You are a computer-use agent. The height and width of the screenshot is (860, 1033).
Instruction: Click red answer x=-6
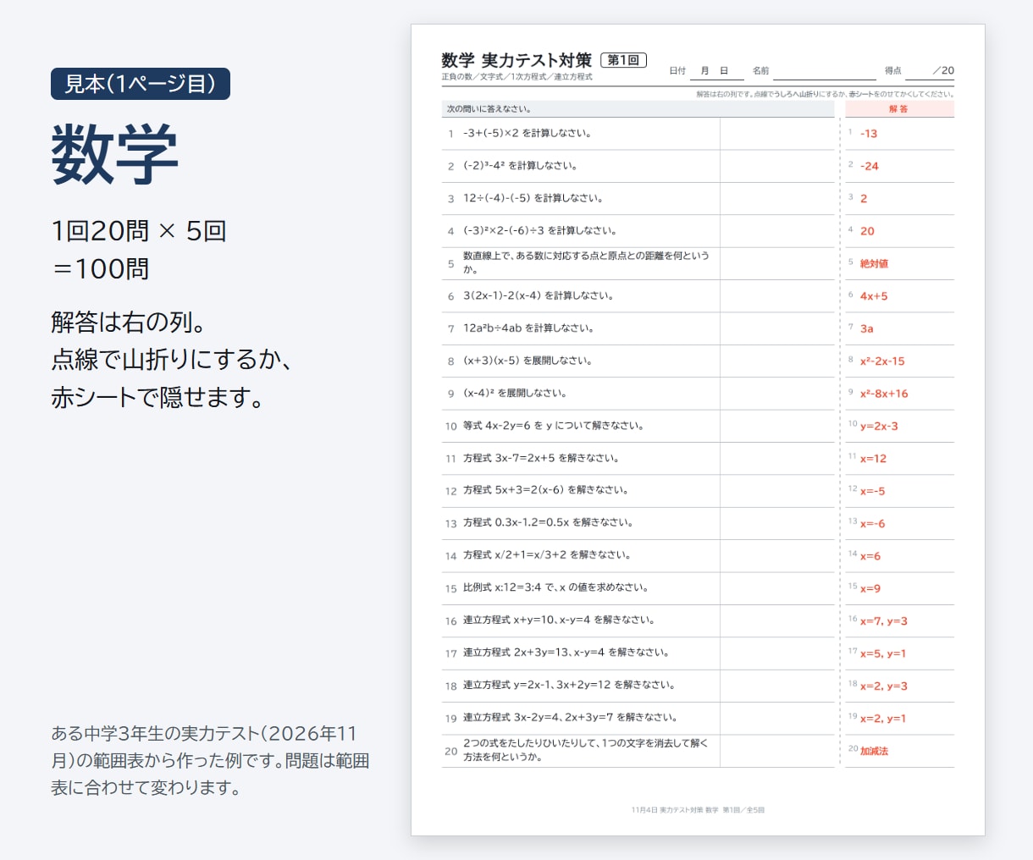[x=872, y=524]
